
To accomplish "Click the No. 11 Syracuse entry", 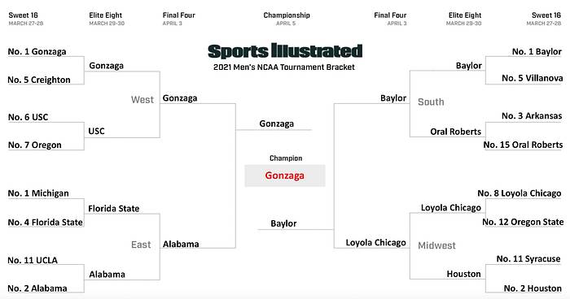I will [x=528, y=258].
